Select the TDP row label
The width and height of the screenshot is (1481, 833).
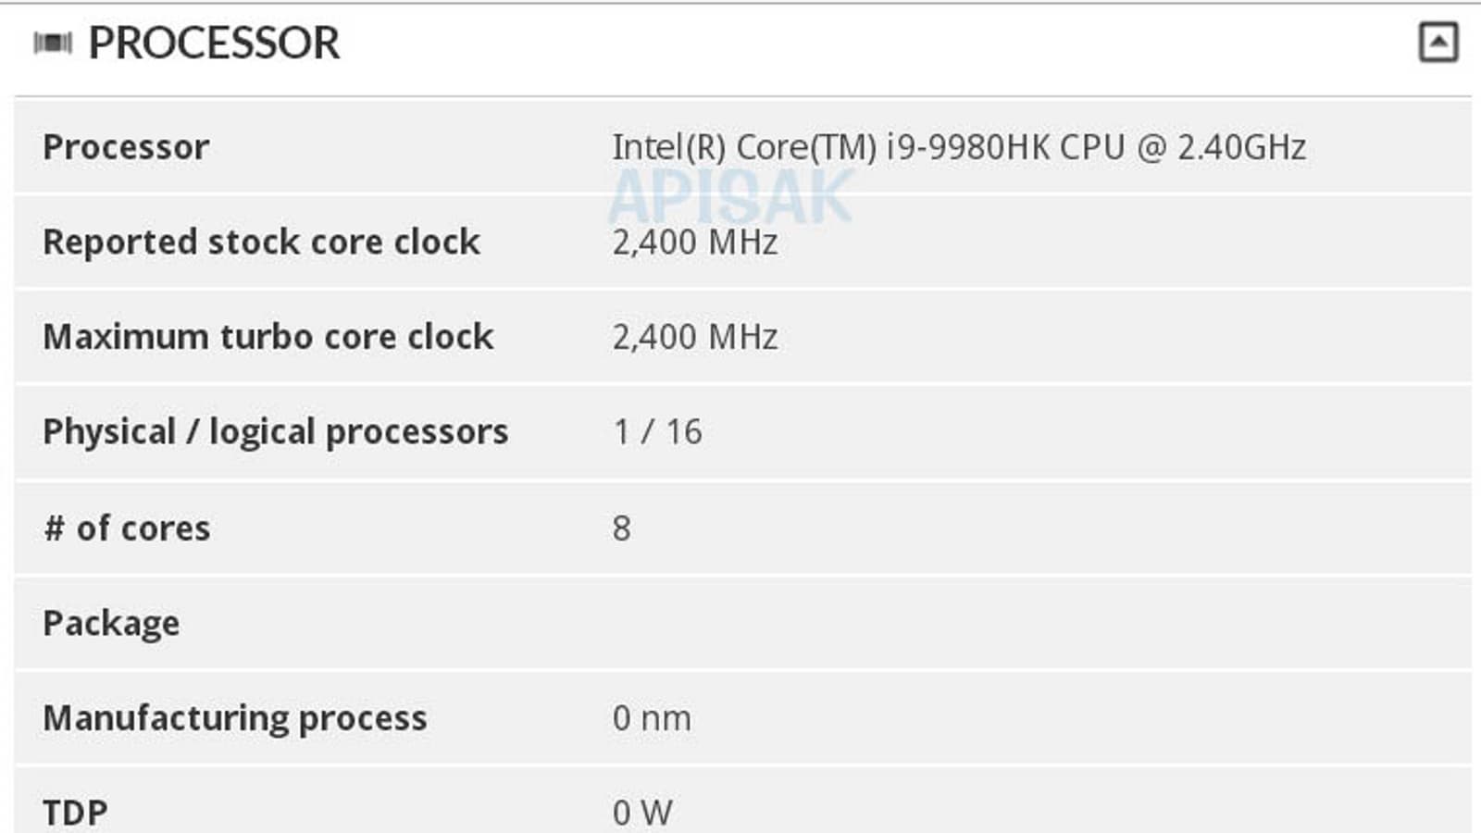75,813
